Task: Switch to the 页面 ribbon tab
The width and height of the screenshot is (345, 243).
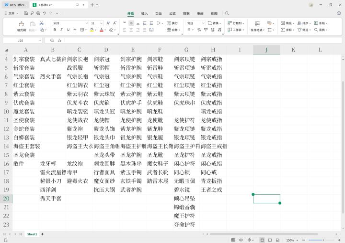Action: (x=159, y=13)
